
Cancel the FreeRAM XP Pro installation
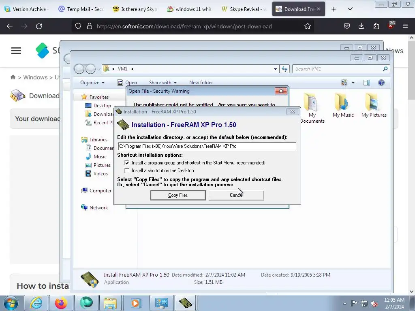coord(236,195)
